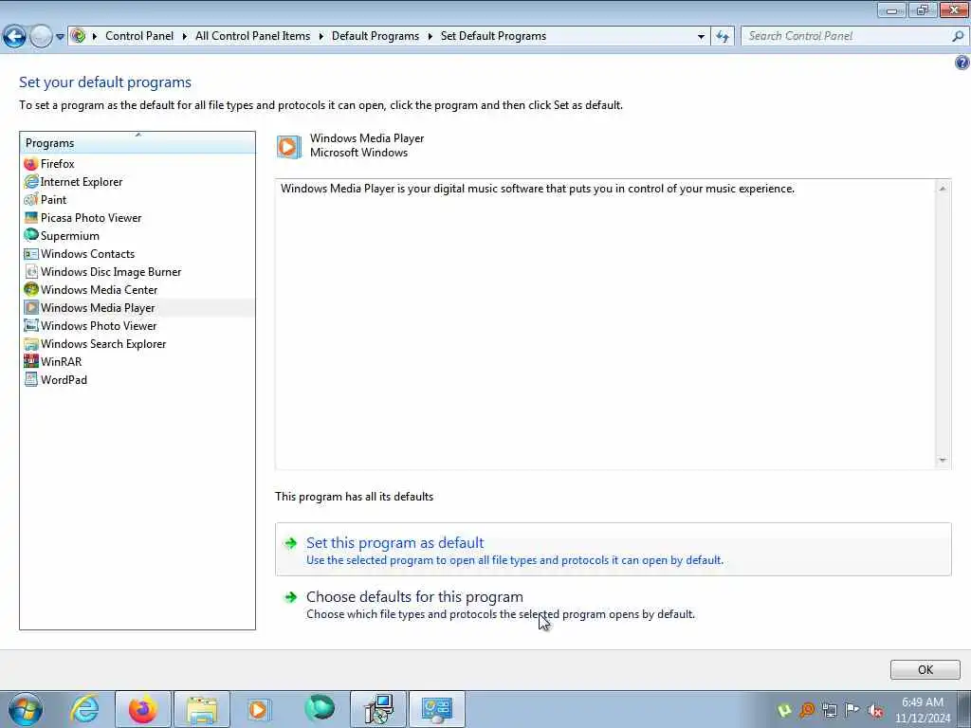Open Windows Explorer folder taskbar icon
The height and width of the screenshot is (728, 971).
point(201,709)
